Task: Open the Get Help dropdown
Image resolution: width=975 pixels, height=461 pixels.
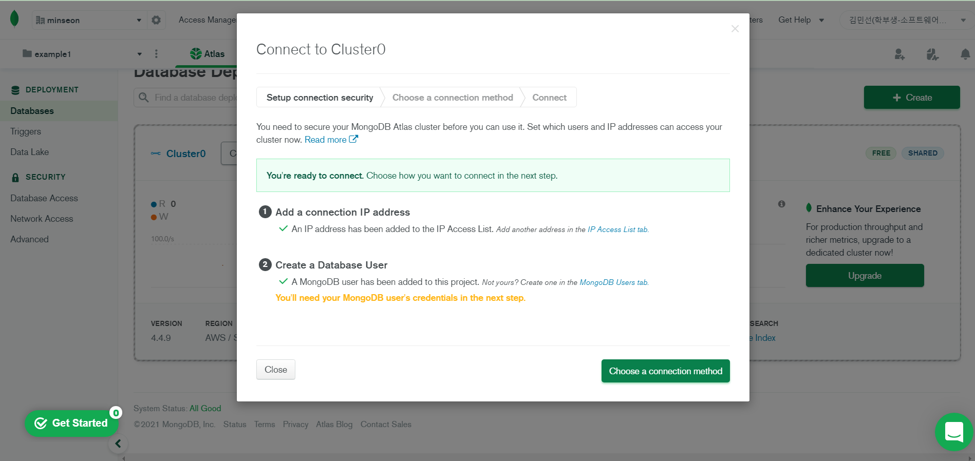Action: (801, 20)
